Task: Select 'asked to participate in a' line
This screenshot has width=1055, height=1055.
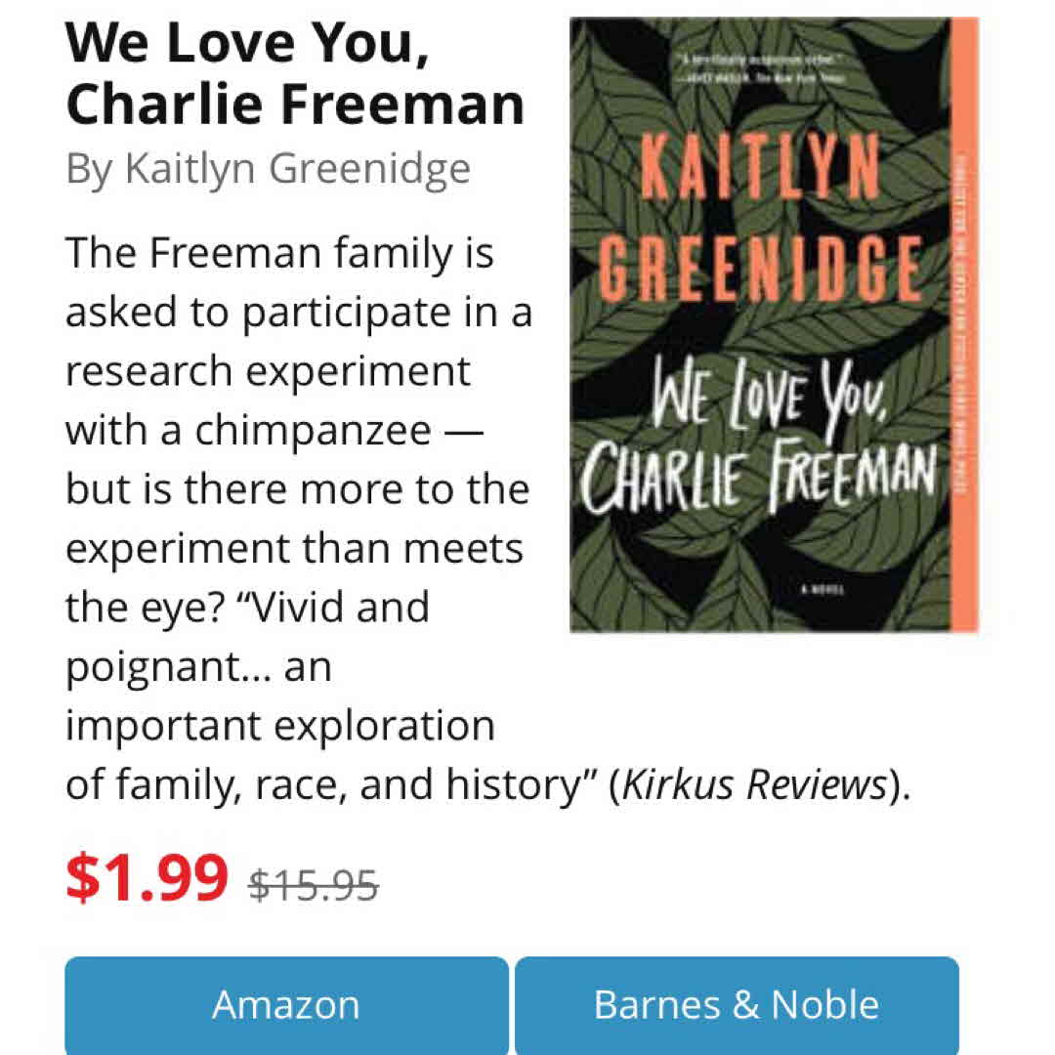Action: [298, 313]
